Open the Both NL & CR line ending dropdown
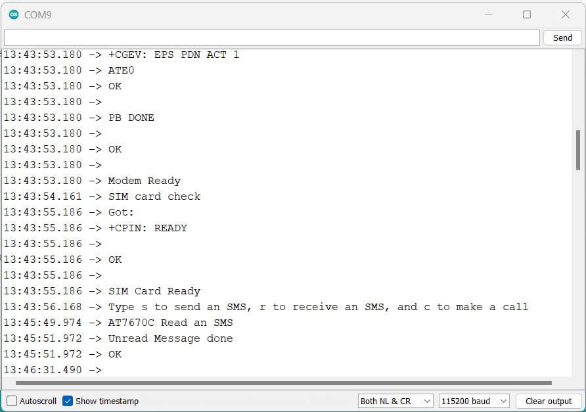The image size is (586, 412). pos(395,401)
